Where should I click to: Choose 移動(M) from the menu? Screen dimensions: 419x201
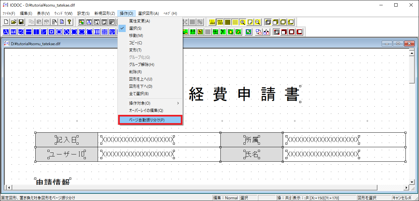point(150,36)
